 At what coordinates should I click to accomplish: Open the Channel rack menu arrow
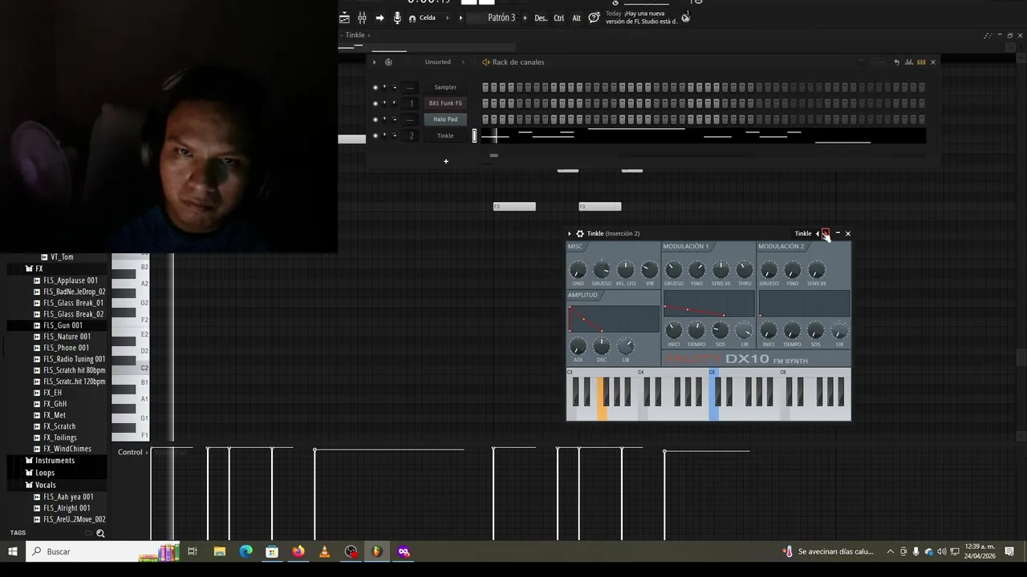click(374, 62)
